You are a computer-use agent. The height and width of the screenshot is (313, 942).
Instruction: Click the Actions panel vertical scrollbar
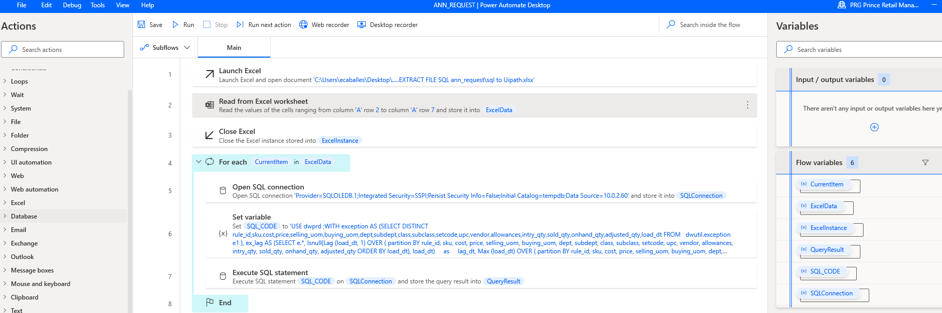tap(129, 201)
